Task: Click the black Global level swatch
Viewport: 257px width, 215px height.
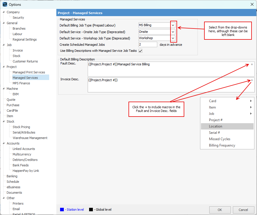Action: click(91, 210)
